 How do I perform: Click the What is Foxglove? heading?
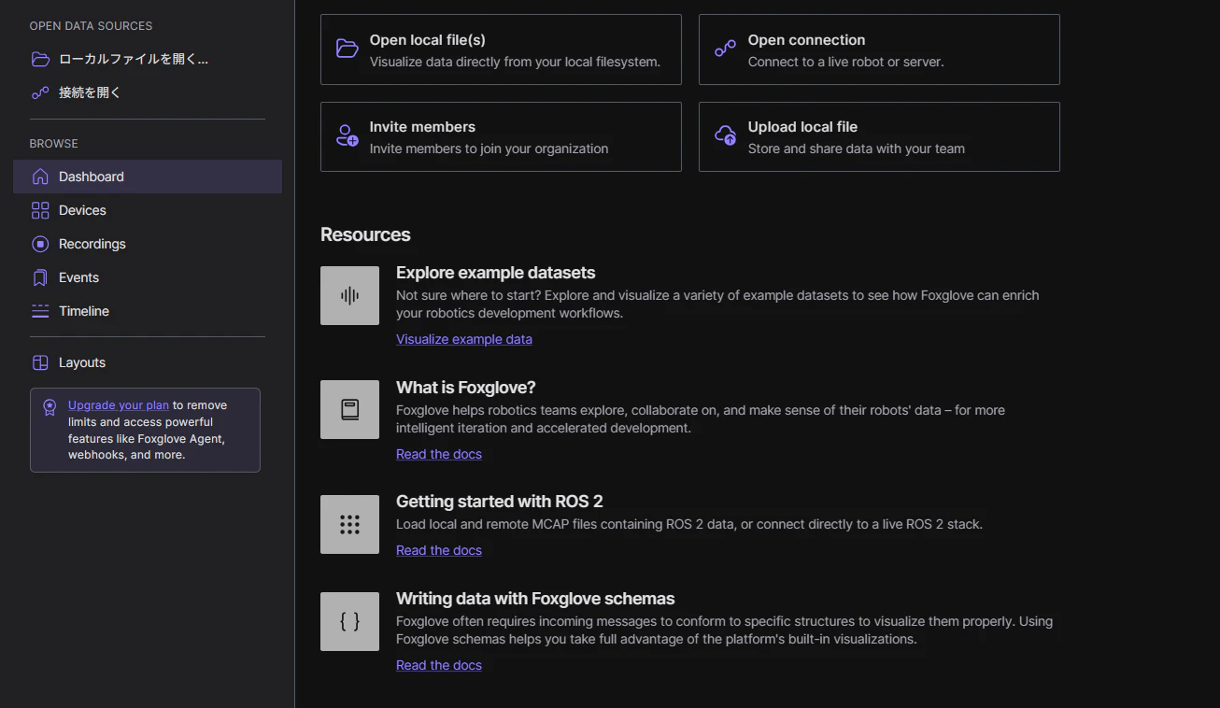pos(466,388)
